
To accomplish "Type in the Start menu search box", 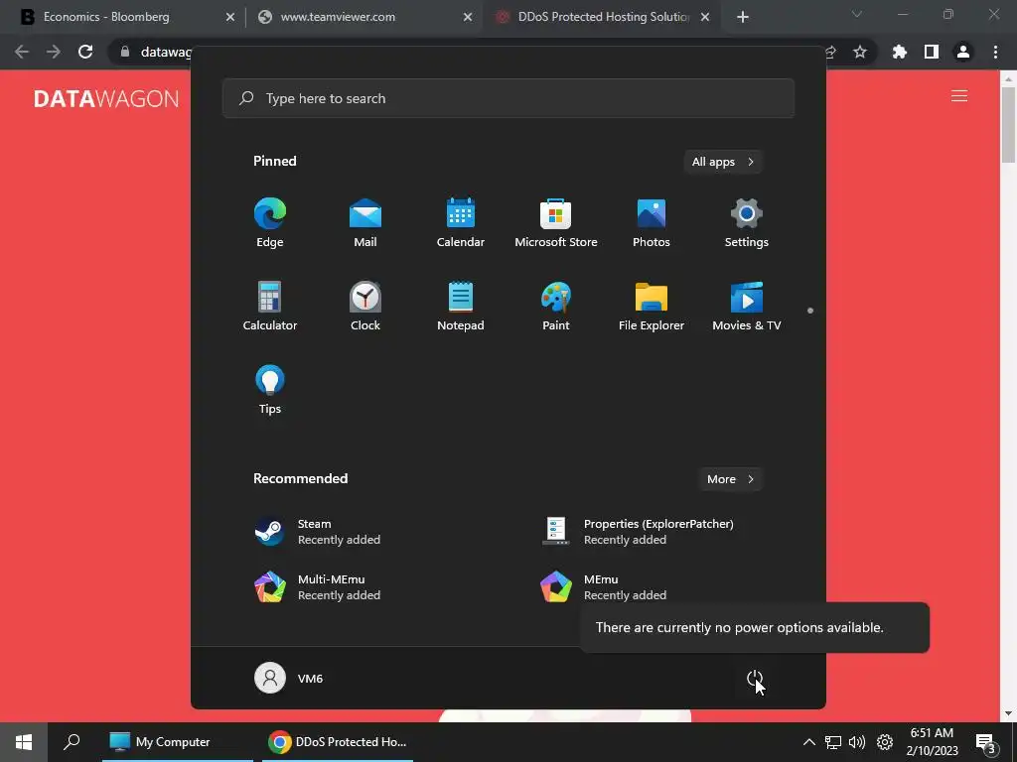I will [x=508, y=98].
